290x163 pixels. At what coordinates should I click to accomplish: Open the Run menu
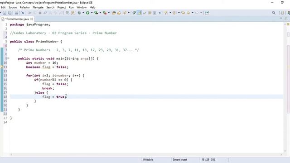[71, 7]
